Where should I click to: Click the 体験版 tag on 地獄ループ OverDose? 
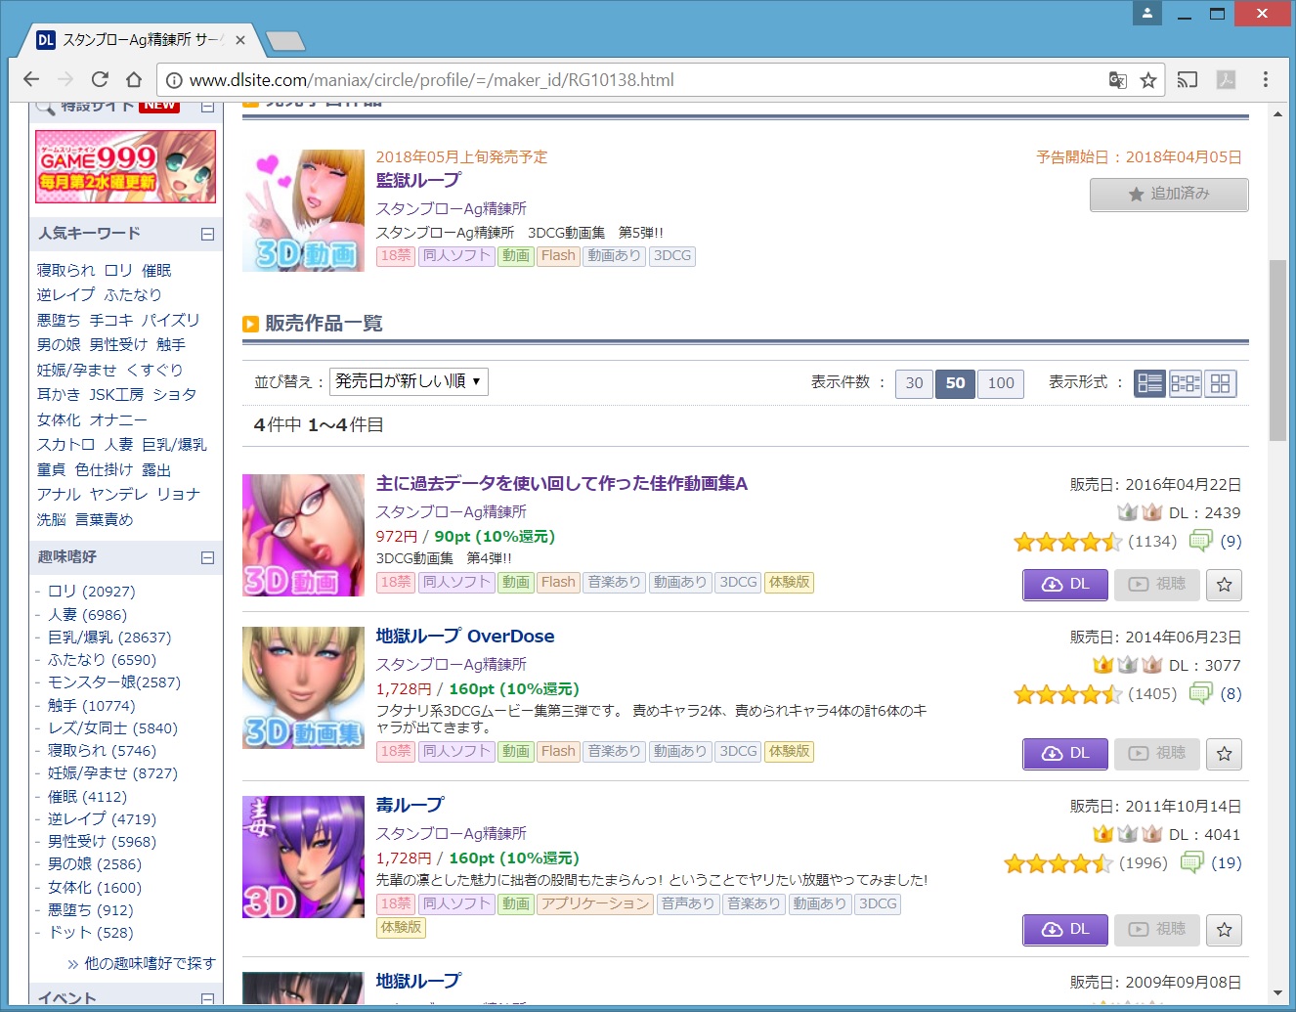click(x=790, y=752)
